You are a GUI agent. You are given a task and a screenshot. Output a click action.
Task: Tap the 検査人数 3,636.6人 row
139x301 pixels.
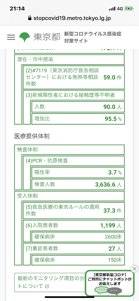78,185
